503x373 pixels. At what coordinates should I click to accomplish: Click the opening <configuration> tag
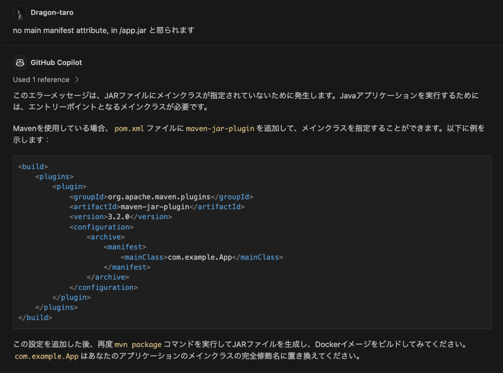[101, 227]
